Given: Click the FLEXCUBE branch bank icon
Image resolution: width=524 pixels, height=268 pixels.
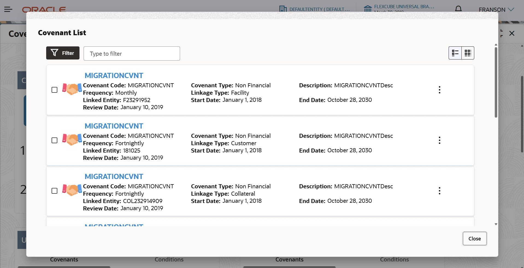Looking at the screenshot, I should pos(368,9).
